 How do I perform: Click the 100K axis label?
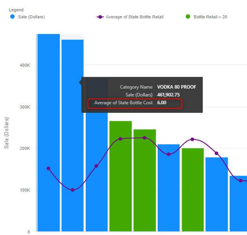pos(25,190)
